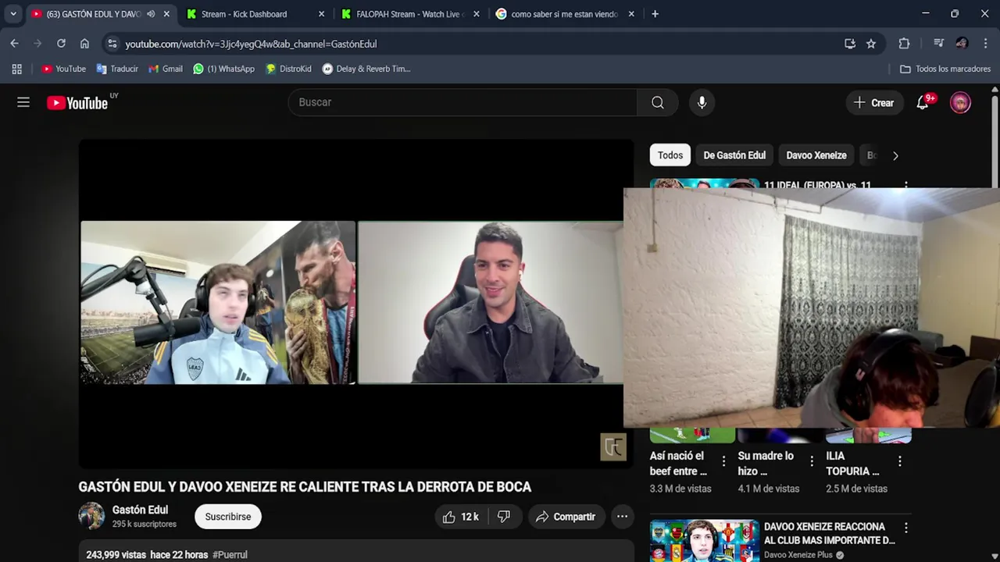1000x562 pixels.
Task: Switch to Stream - Kick Dashboard tab
Action: tap(255, 14)
